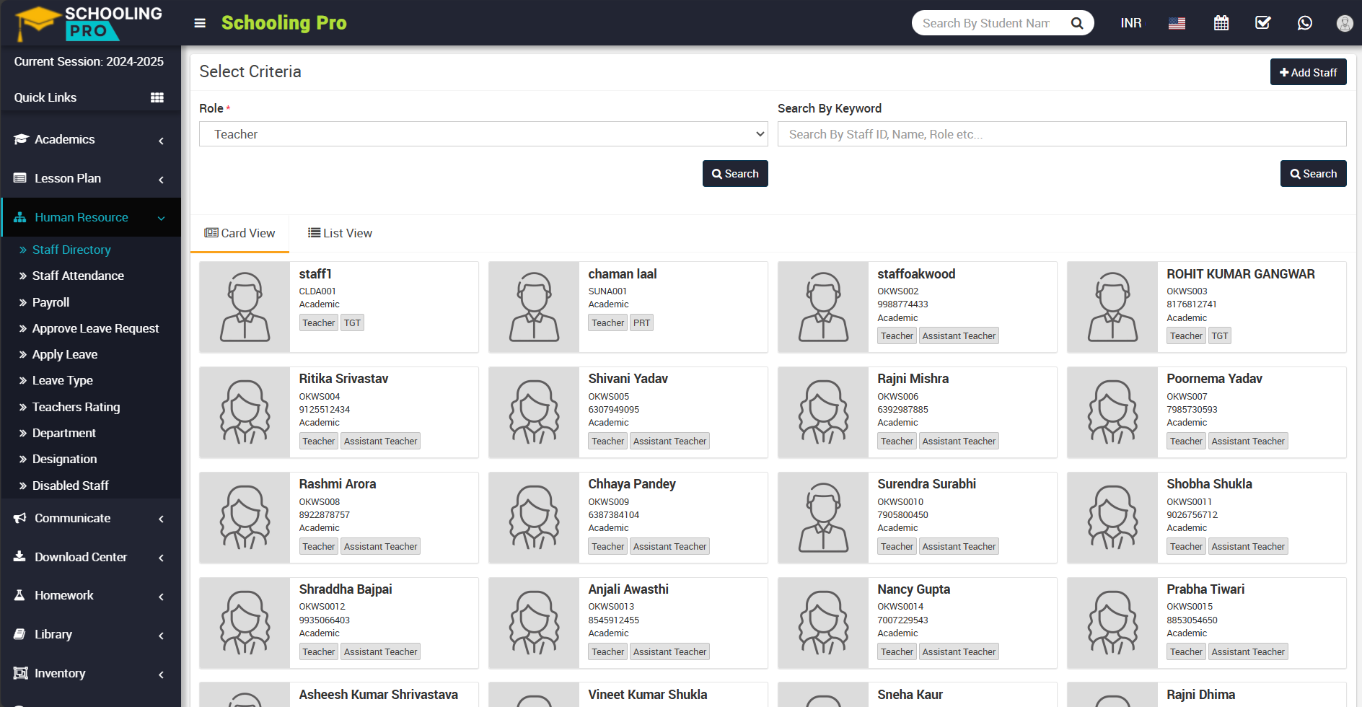The image size is (1362, 707).
Task: Open the WhatsApp chat icon
Action: (1305, 23)
